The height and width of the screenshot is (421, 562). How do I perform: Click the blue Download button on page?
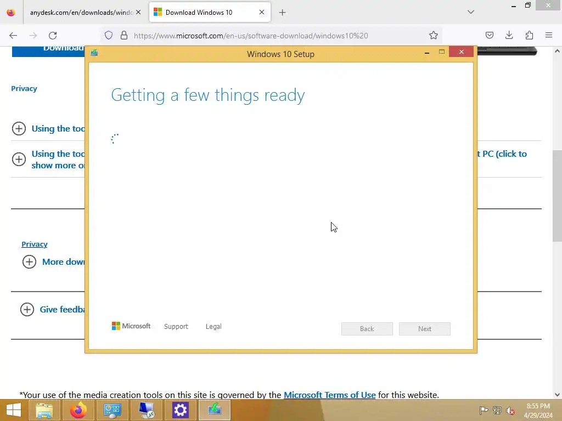48,51
